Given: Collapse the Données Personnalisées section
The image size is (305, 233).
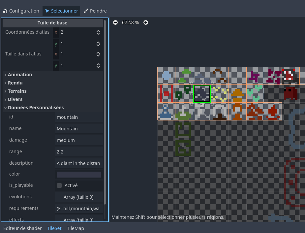Looking at the screenshot, I should click(x=36, y=108).
